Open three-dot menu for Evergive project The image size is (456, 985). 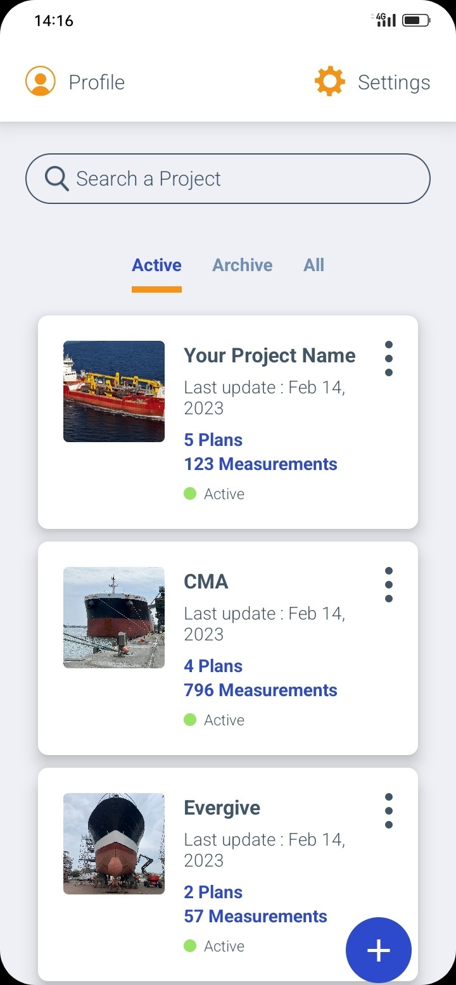coord(389,811)
